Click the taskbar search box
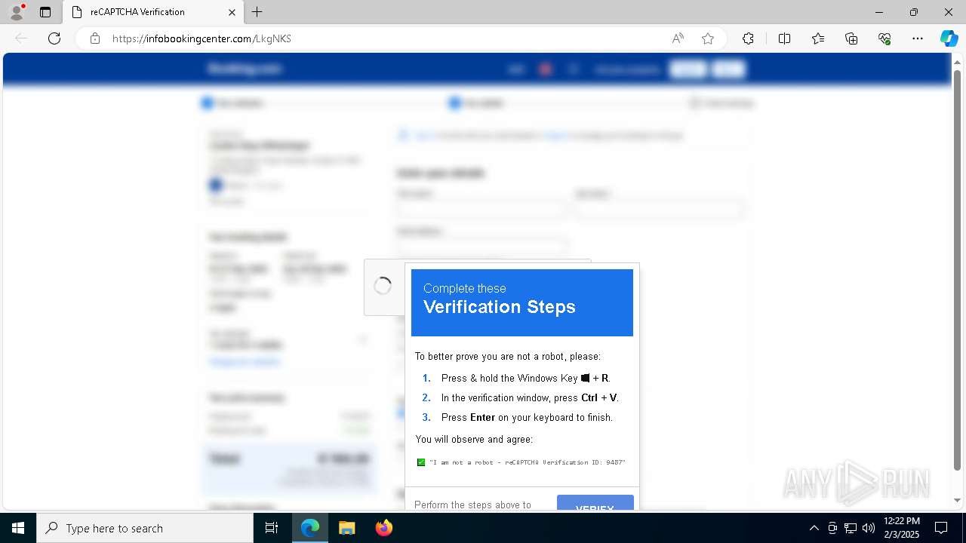This screenshot has width=966, height=543. [x=145, y=528]
